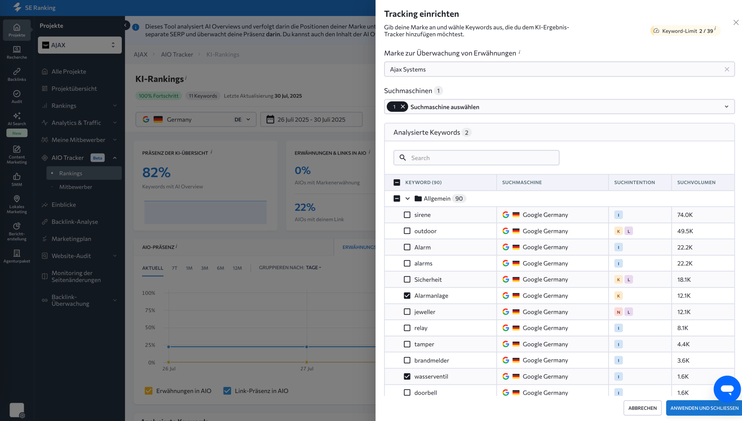
Task: Open Backlink-Analyse menu link
Action: (x=74, y=222)
